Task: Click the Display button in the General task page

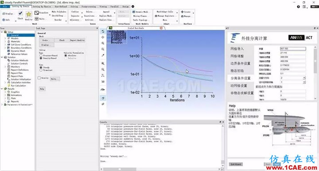Action: pos(47,45)
